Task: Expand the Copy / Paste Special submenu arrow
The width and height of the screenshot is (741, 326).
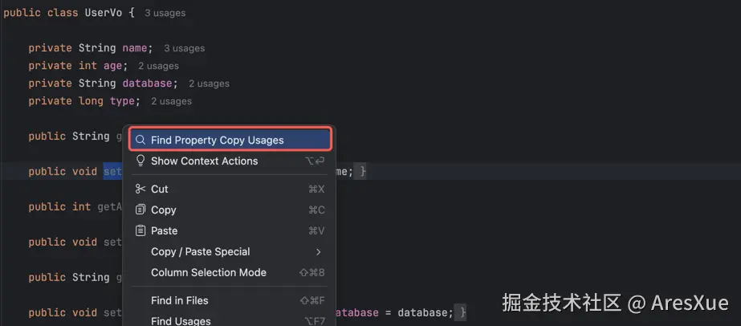Action: point(319,251)
